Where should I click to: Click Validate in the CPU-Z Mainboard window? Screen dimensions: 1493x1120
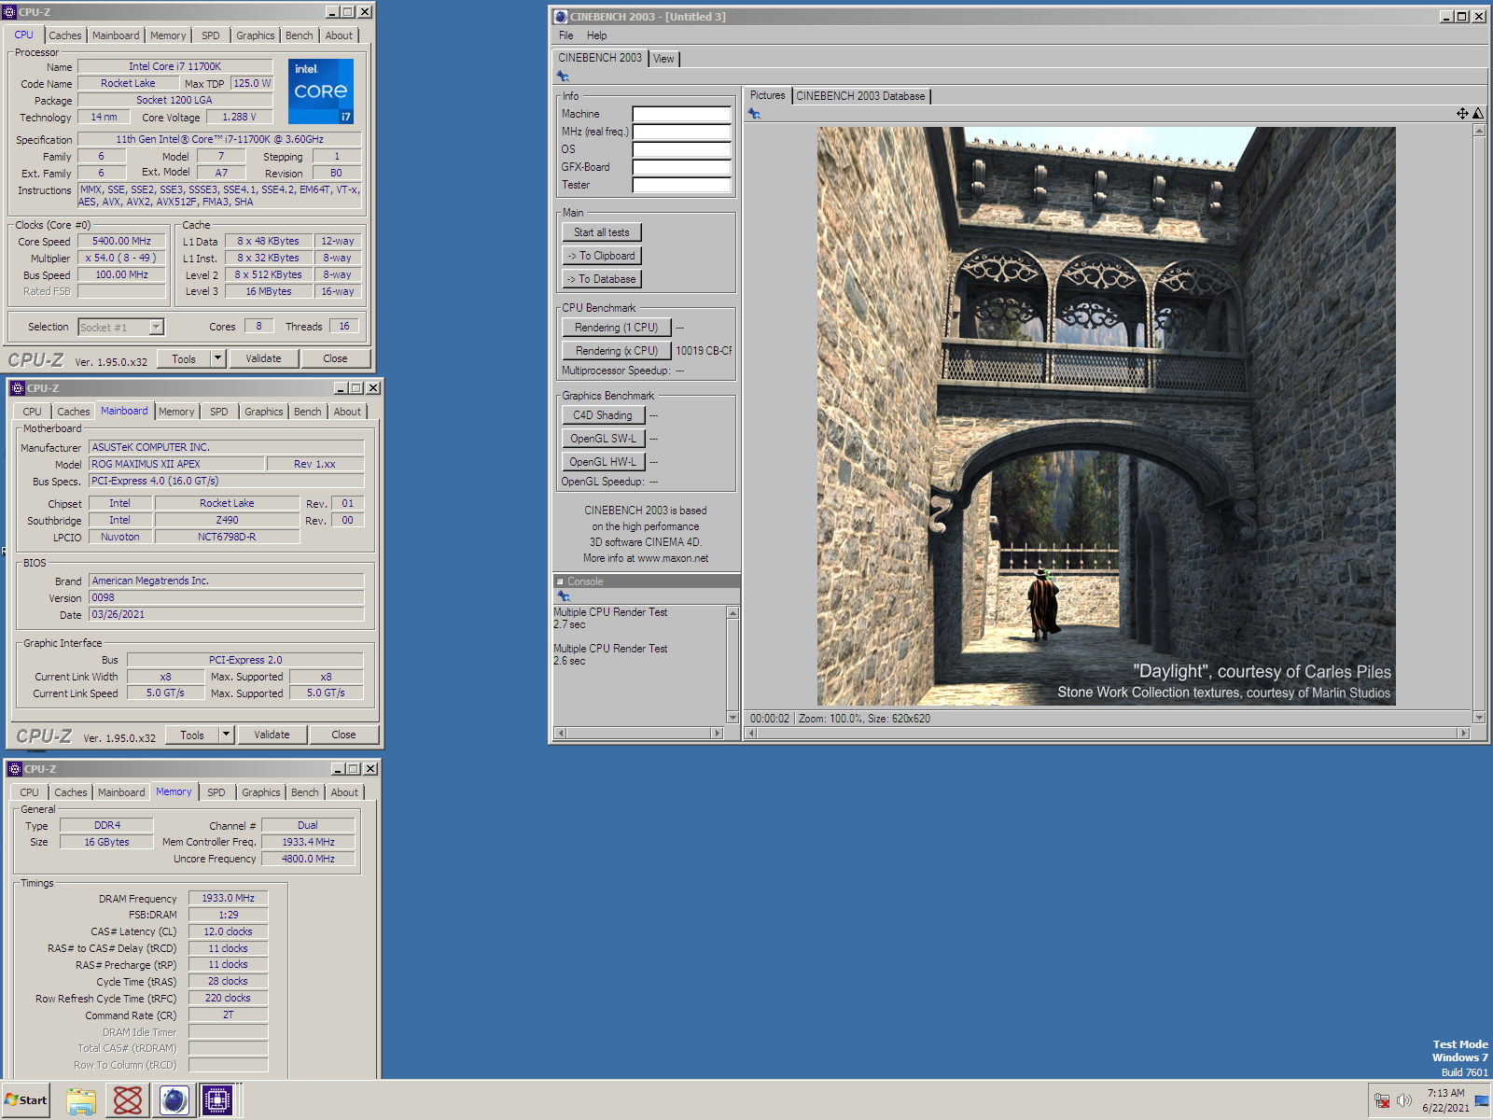pos(272,735)
